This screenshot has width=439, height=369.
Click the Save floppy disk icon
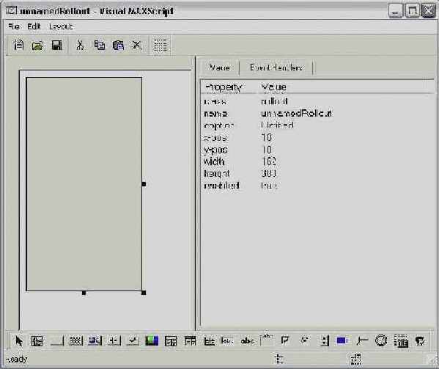56,45
